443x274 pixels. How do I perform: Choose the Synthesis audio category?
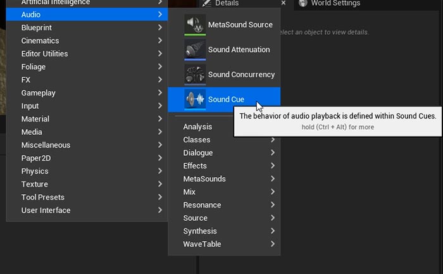tap(200, 231)
